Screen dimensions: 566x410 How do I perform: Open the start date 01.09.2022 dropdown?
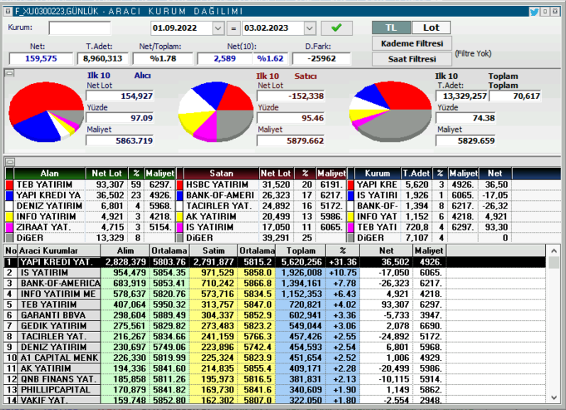(217, 28)
